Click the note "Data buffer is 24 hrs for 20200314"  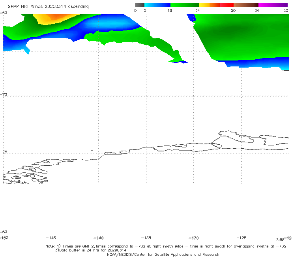click(91, 250)
